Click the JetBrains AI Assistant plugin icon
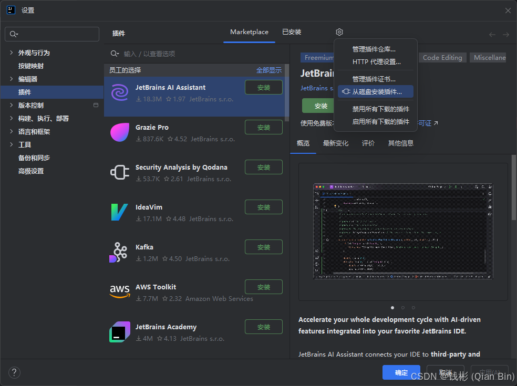517x386 pixels. [x=120, y=92]
